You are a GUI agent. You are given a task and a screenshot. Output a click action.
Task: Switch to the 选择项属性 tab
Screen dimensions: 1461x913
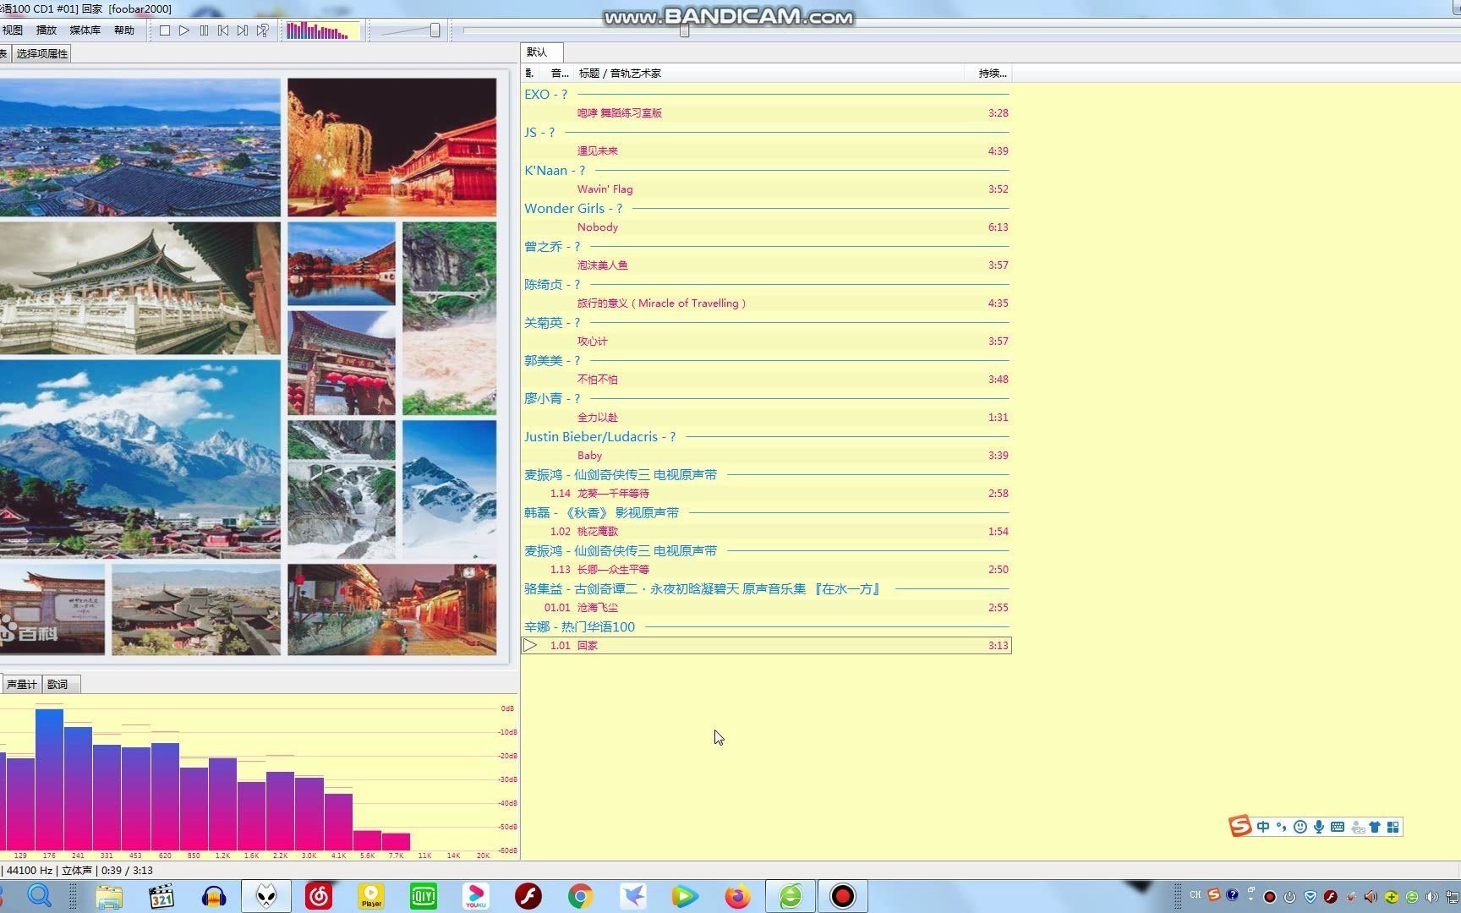[42, 54]
